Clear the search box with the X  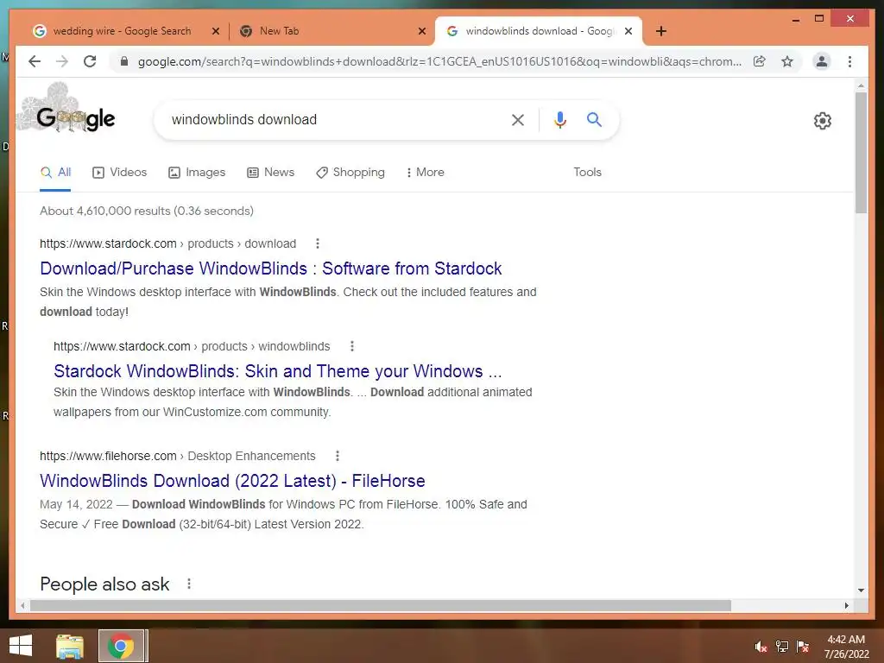click(x=518, y=119)
